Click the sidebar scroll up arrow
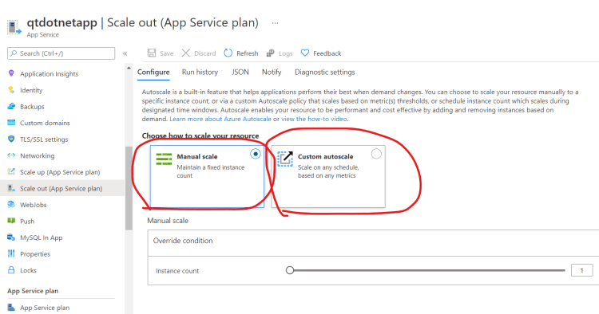This screenshot has height=314, width=599. 129,69
